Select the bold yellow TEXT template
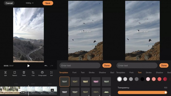The height and width of the screenshot is (96, 171). click(x=85, y=82)
